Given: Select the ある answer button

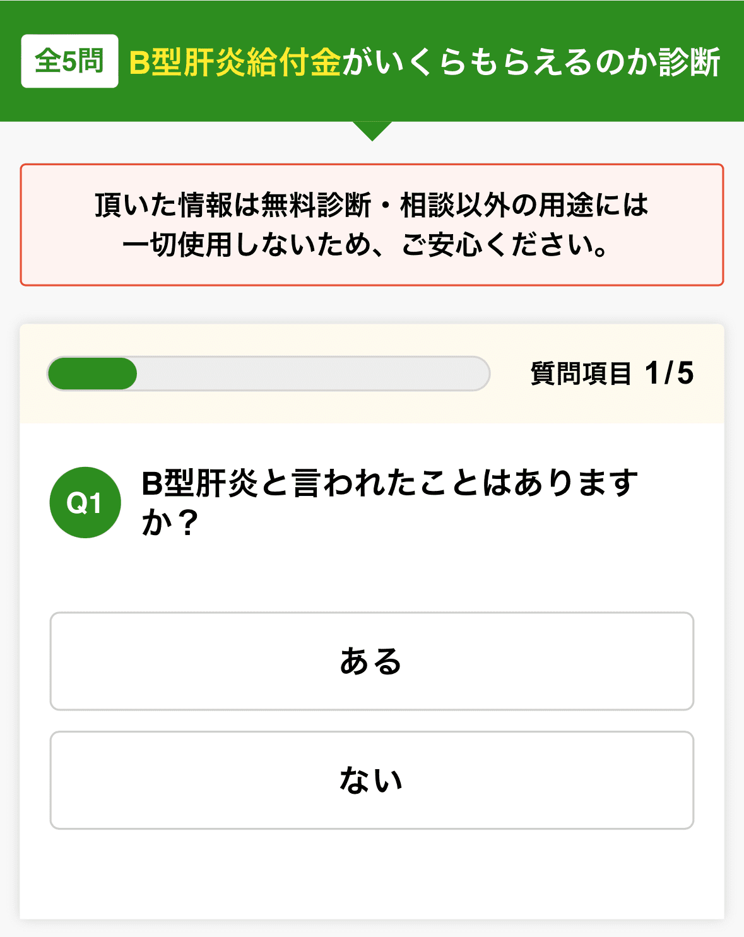Looking at the screenshot, I should click(x=372, y=661).
